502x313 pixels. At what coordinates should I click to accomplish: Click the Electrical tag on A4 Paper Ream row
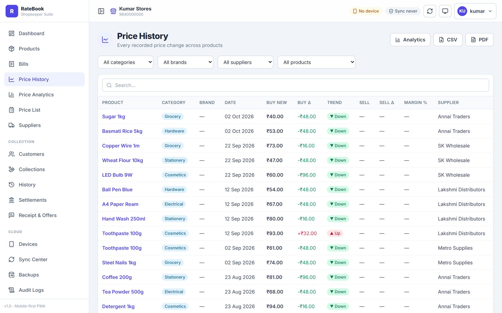tap(174, 204)
